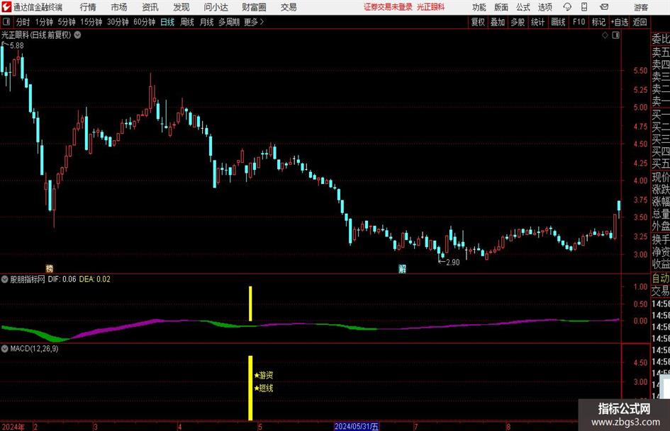Open the customer service headset icon
670x431 pixels.
[567, 7]
